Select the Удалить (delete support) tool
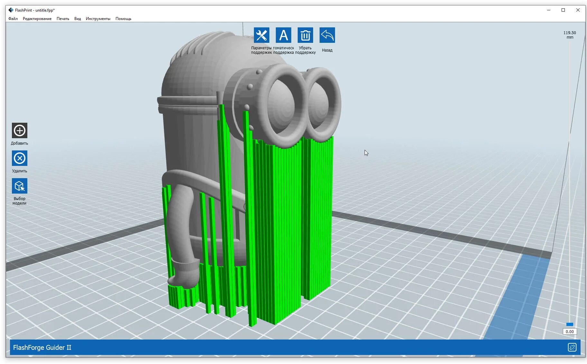The image size is (587, 364). pyautogui.click(x=20, y=158)
